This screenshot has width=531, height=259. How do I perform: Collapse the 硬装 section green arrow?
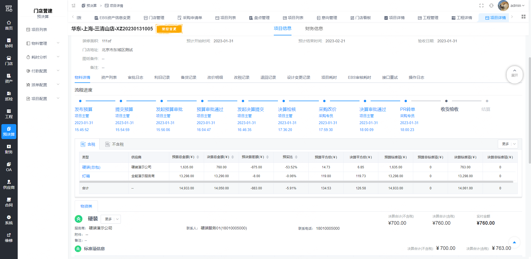tap(79, 219)
